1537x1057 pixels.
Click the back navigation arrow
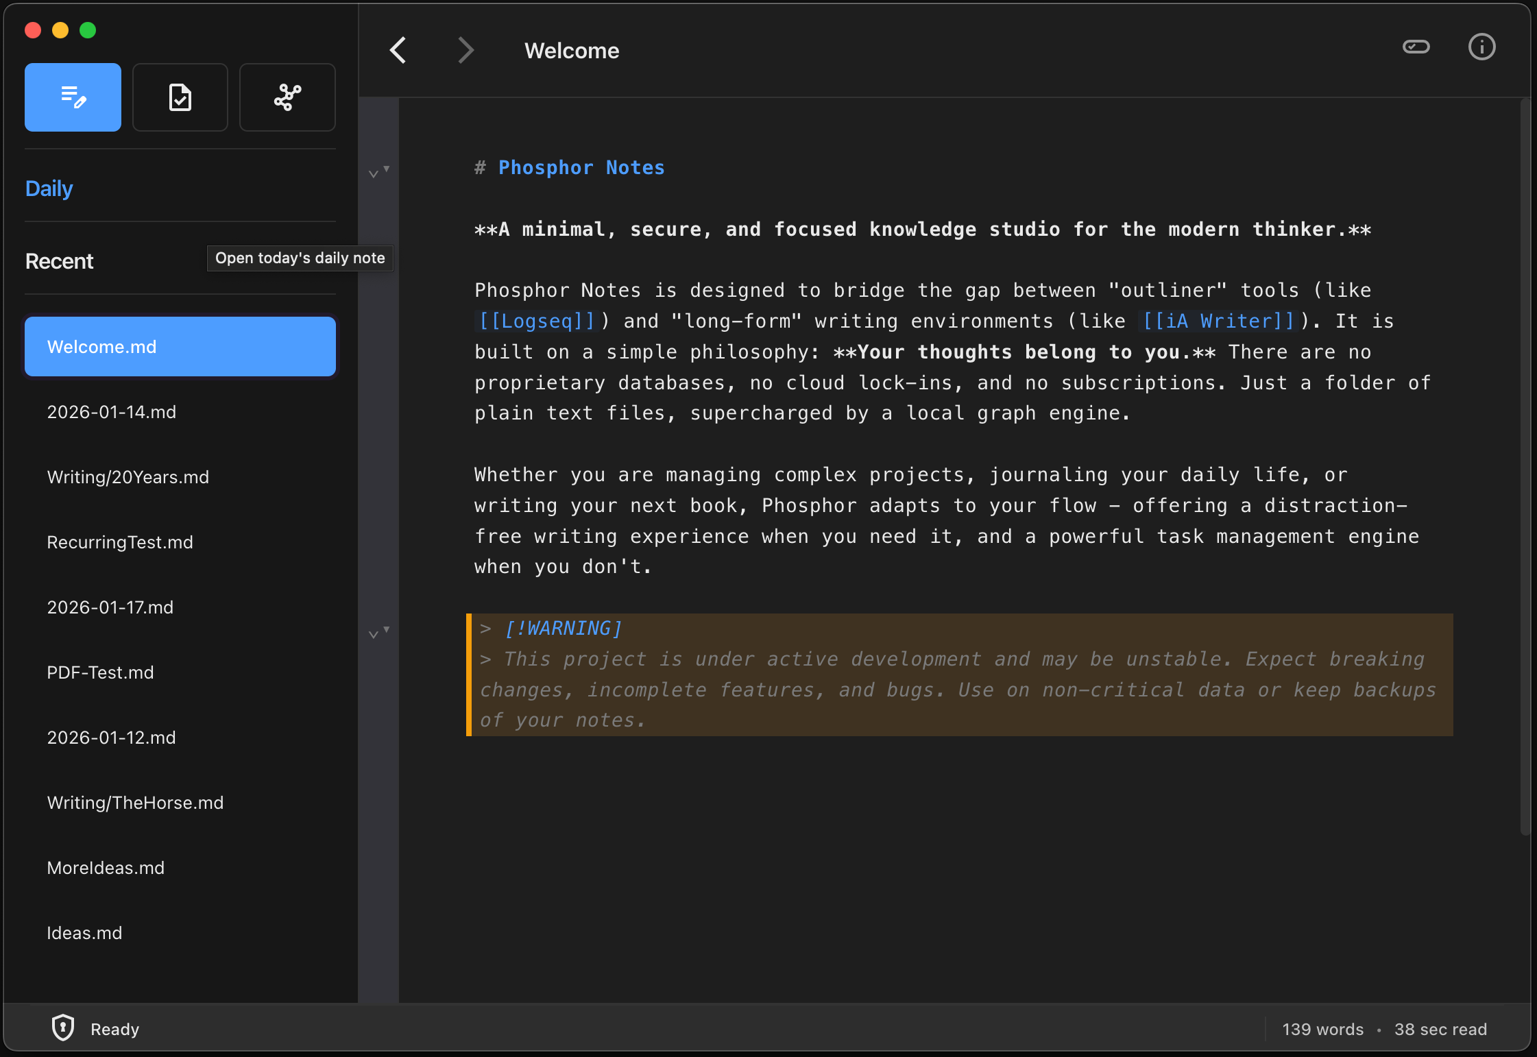[398, 49]
